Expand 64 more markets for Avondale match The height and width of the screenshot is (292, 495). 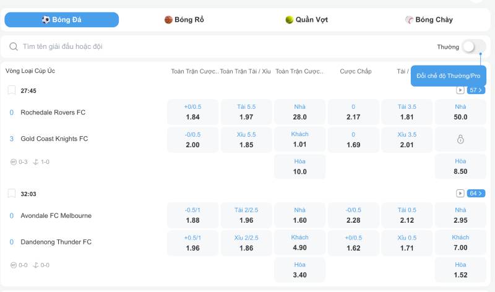(x=476, y=194)
